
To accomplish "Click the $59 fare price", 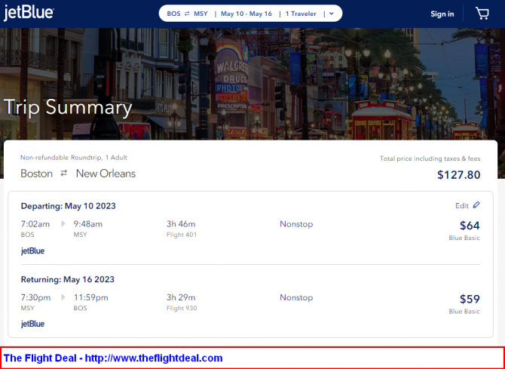I will [470, 299].
